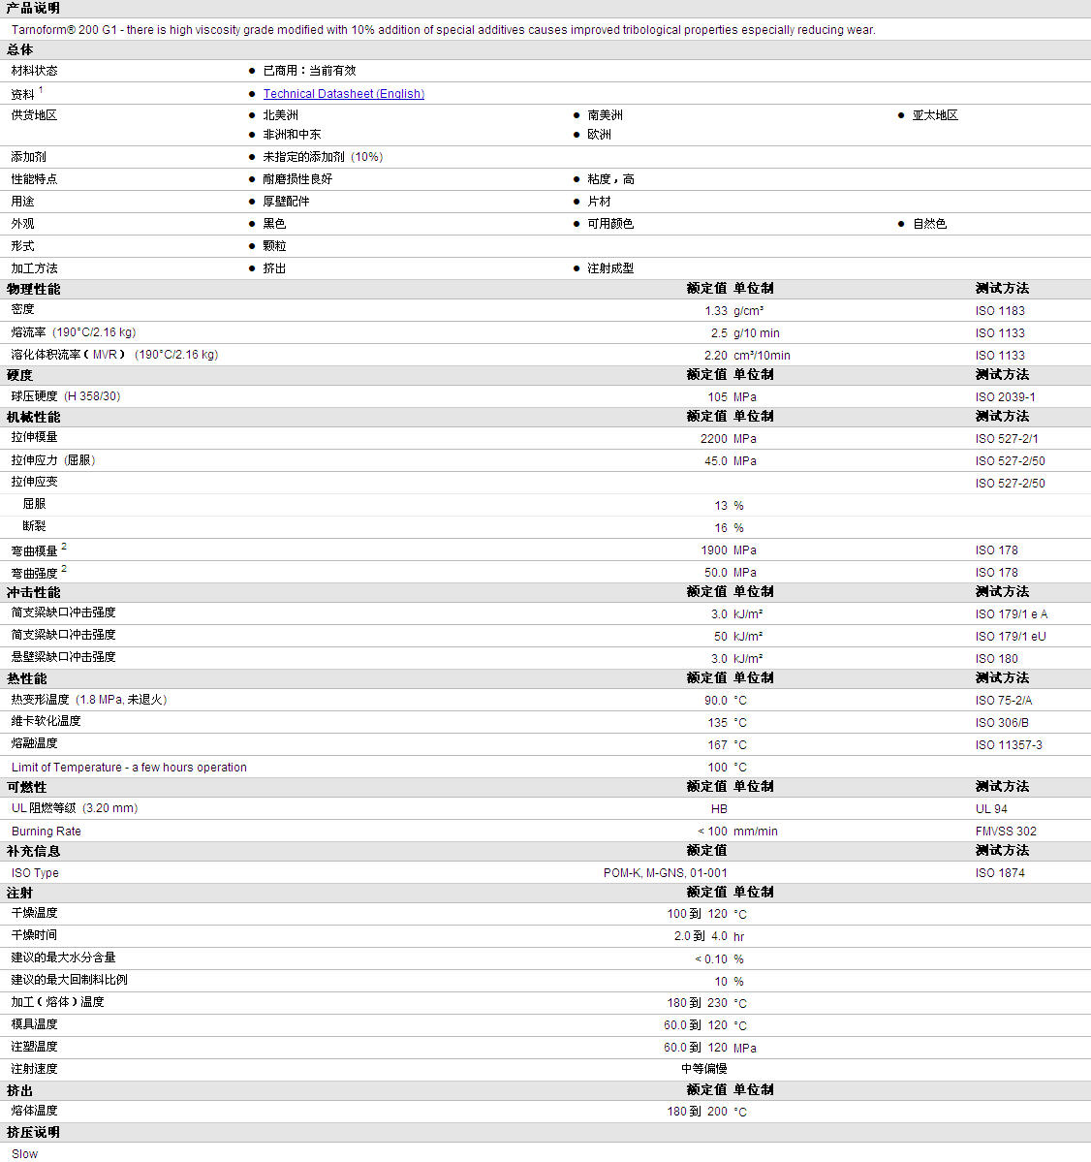Select the ISO 180 test method
The image size is (1091, 1162).
[x=996, y=658]
